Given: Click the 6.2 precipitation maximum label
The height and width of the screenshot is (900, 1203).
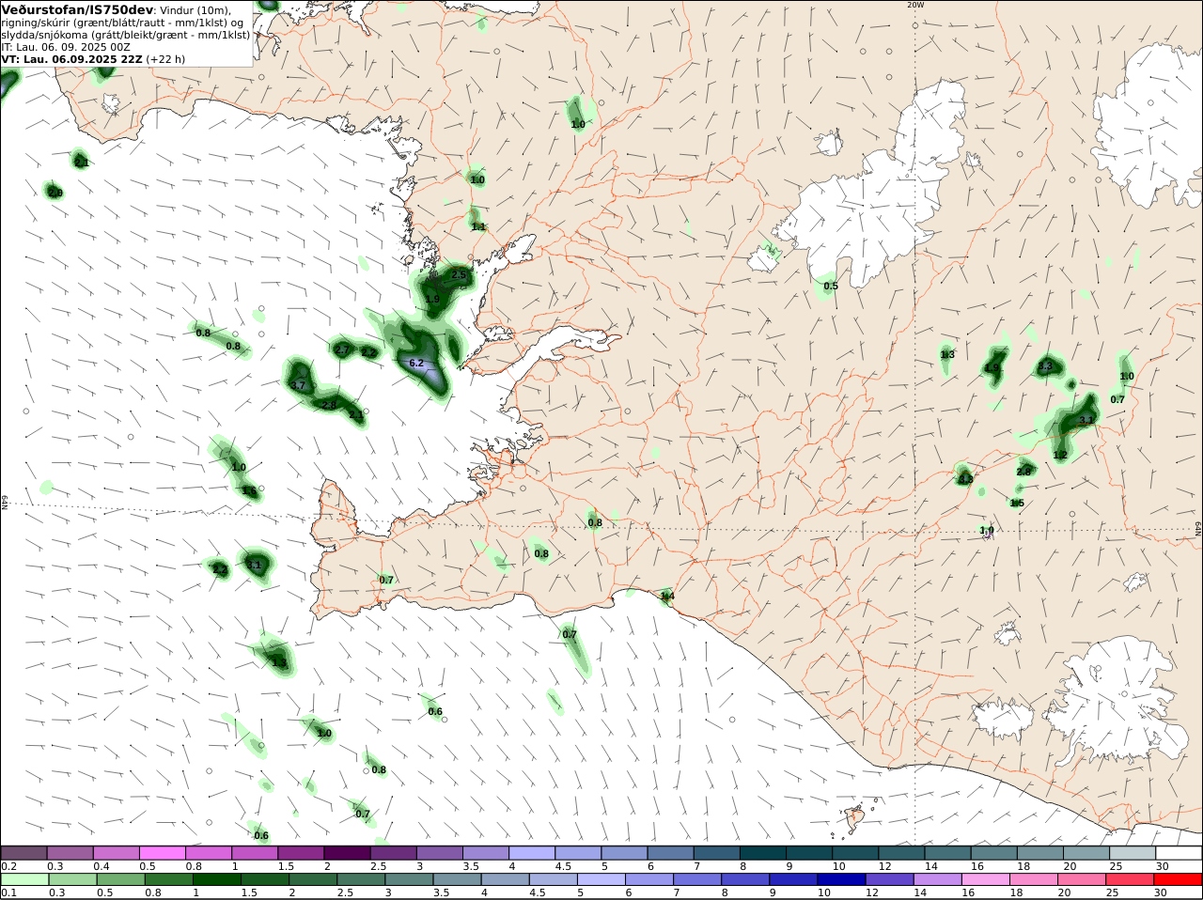Looking at the screenshot, I should point(417,363).
